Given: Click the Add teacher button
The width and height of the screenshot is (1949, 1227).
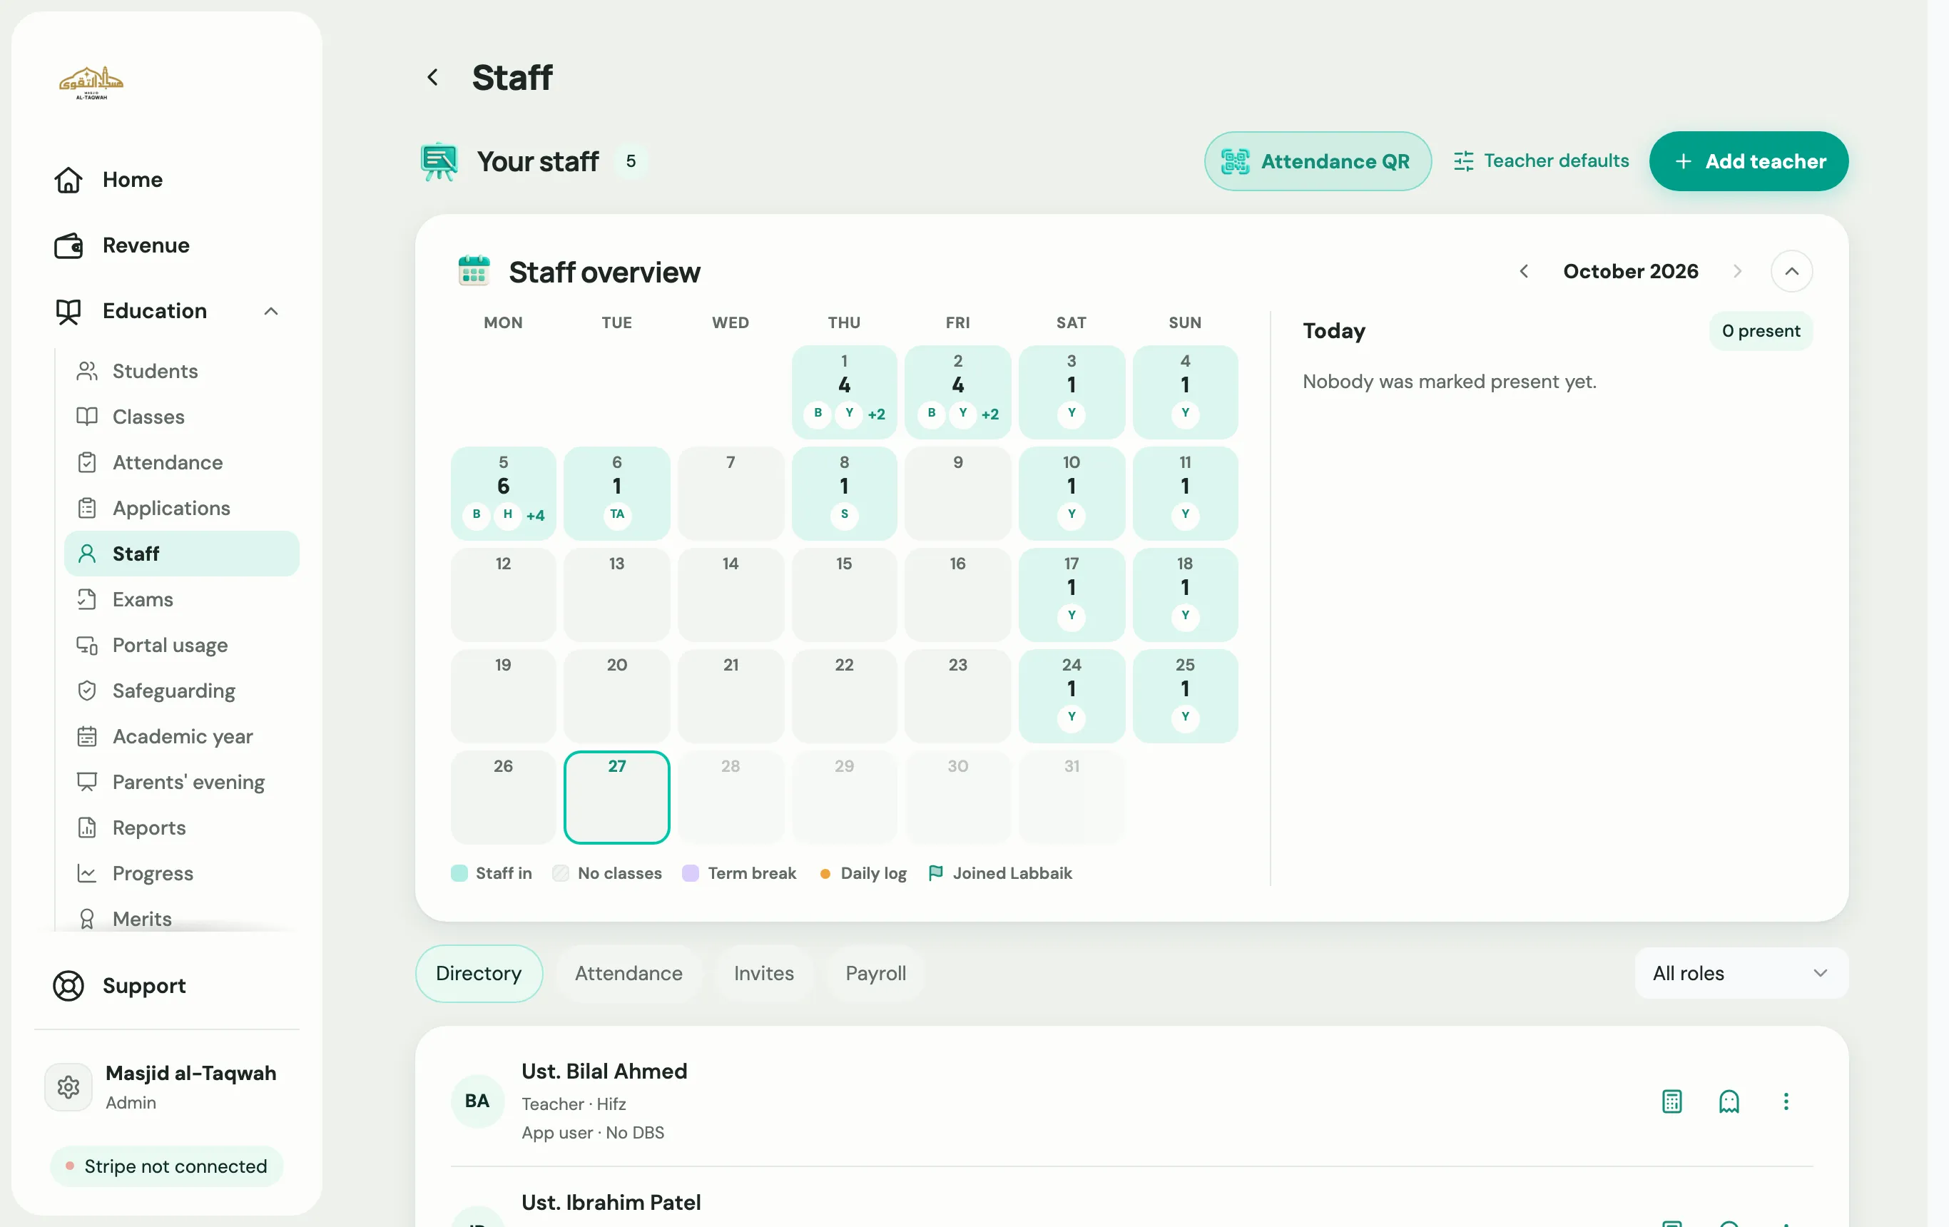Looking at the screenshot, I should [x=1749, y=161].
